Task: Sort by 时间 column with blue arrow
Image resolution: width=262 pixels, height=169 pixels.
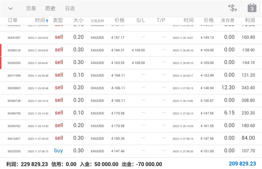Action: click(42, 20)
